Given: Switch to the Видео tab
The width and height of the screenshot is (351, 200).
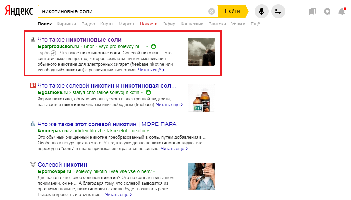Looking at the screenshot, I should point(88,24).
